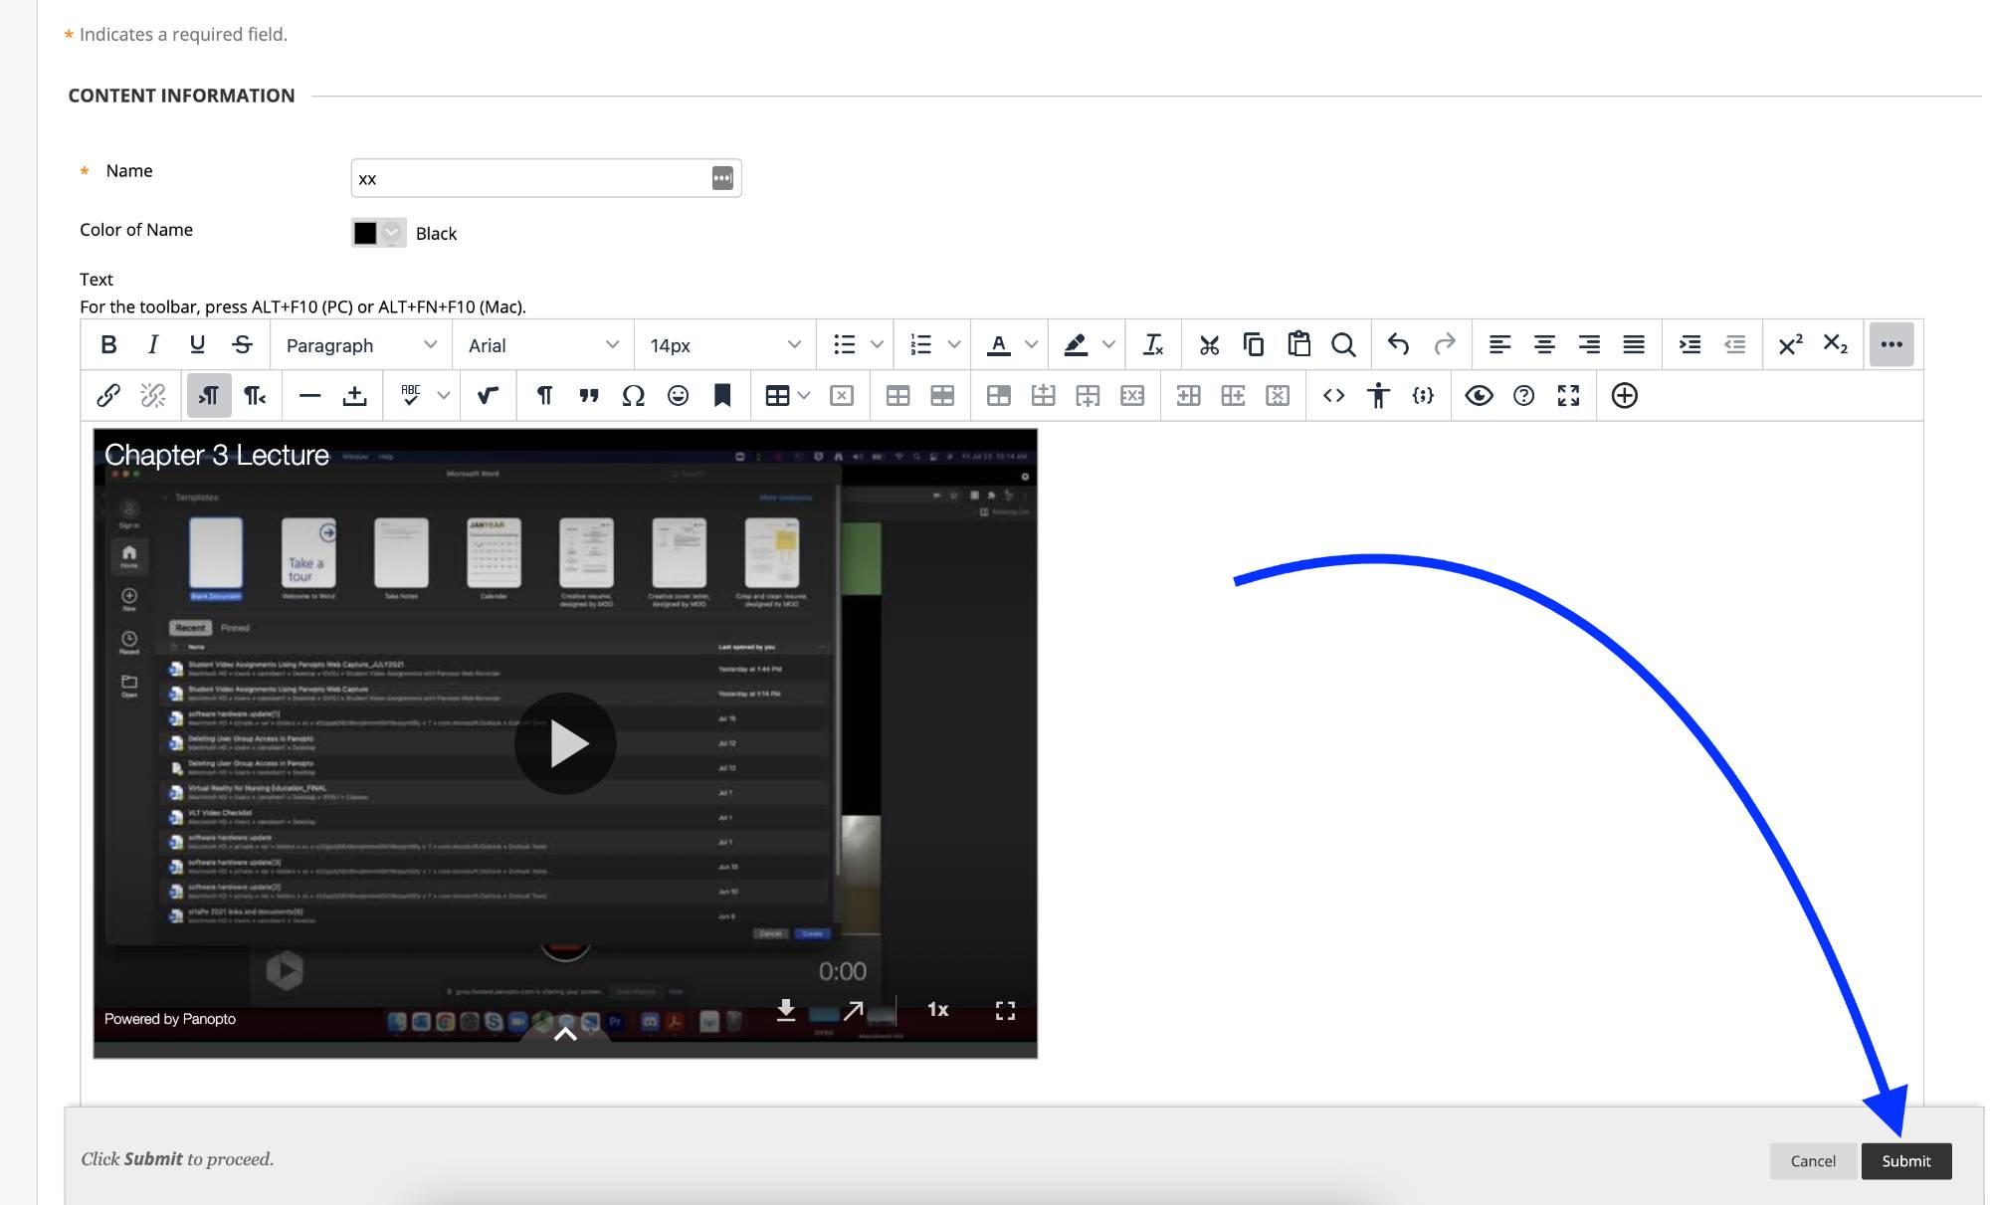Open the Paragraph format dropdown
Viewport: 1990px width, 1205px height.
coord(360,345)
